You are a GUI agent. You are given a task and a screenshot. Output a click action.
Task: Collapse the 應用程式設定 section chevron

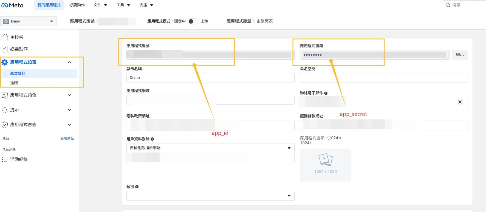click(69, 62)
